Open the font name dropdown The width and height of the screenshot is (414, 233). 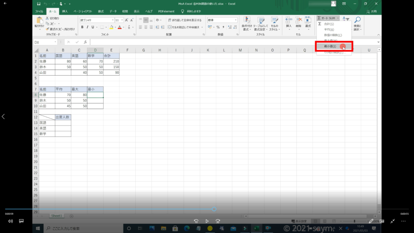[113, 20]
